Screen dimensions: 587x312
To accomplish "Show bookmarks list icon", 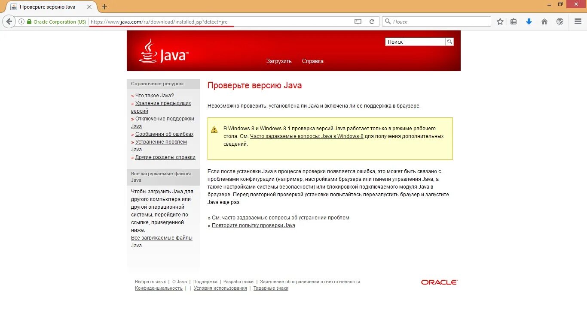I will [514, 21].
